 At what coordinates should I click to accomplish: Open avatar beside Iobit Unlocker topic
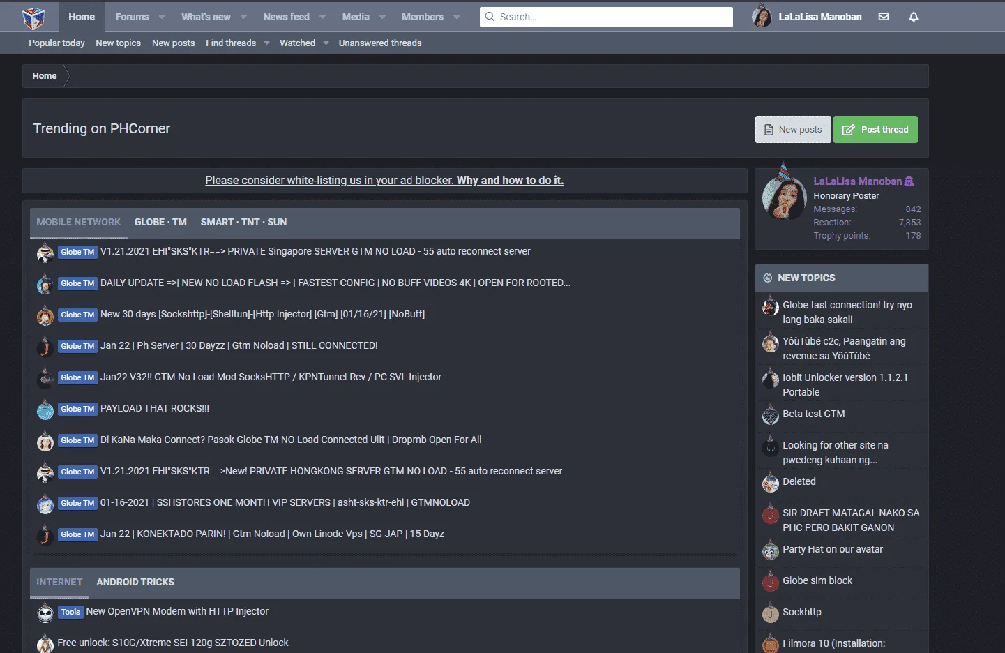(x=770, y=379)
